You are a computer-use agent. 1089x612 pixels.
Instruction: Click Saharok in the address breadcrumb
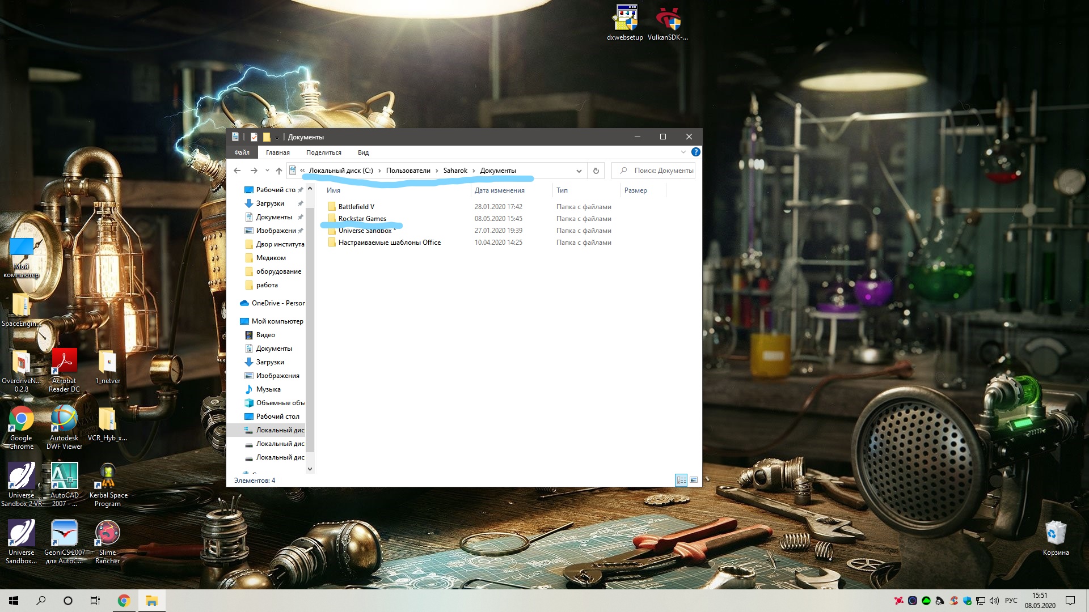tap(455, 171)
